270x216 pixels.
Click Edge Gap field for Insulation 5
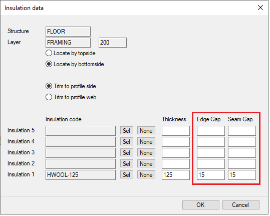(211, 131)
